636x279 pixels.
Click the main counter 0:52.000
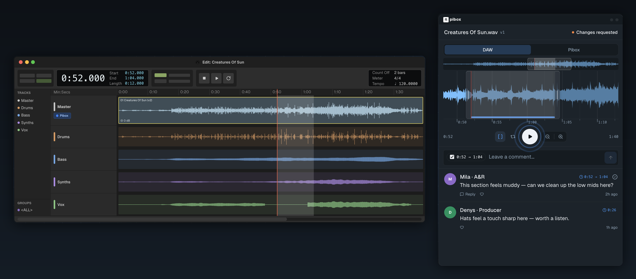pyautogui.click(x=83, y=78)
